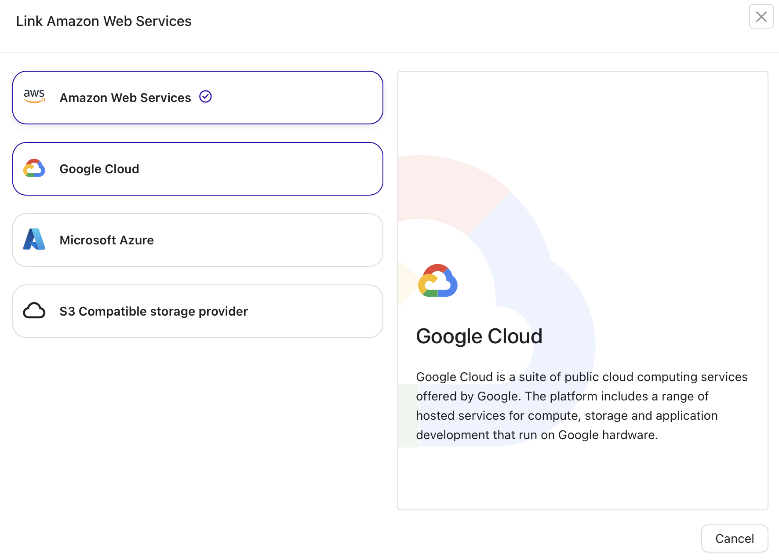Image resolution: width=779 pixels, height=560 pixels.
Task: Click the S3 cloud outline icon
Action: tap(34, 311)
